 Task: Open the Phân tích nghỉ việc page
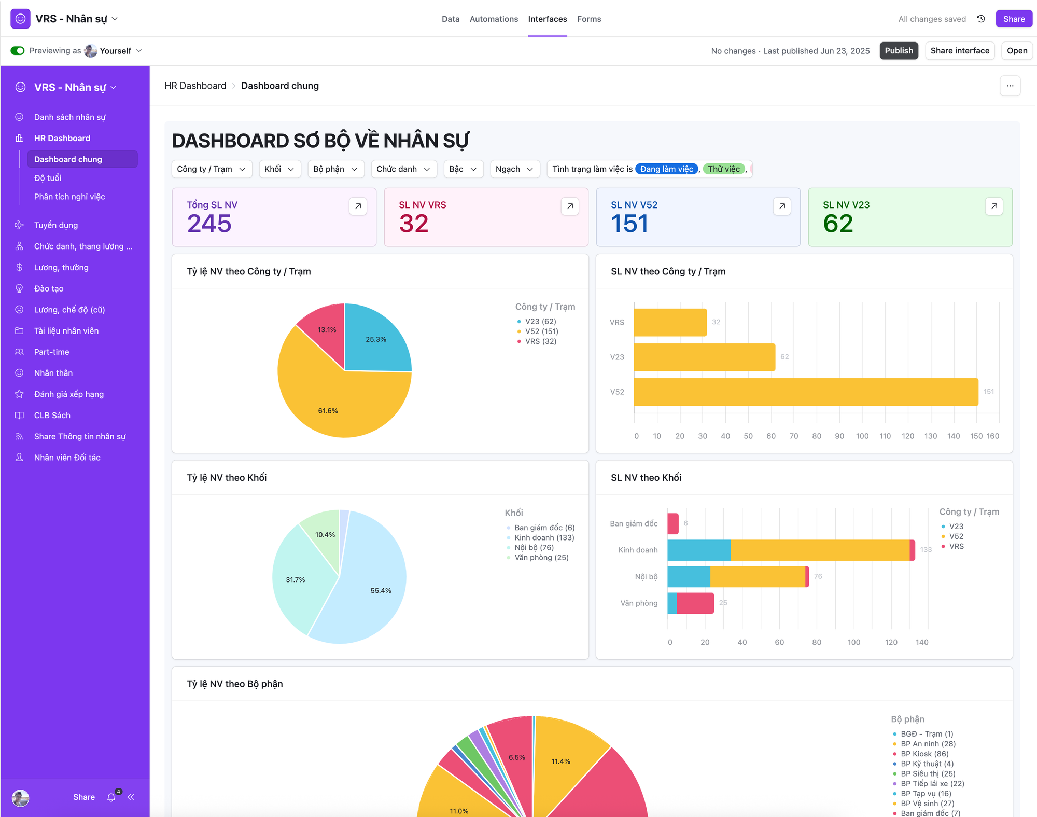point(69,197)
